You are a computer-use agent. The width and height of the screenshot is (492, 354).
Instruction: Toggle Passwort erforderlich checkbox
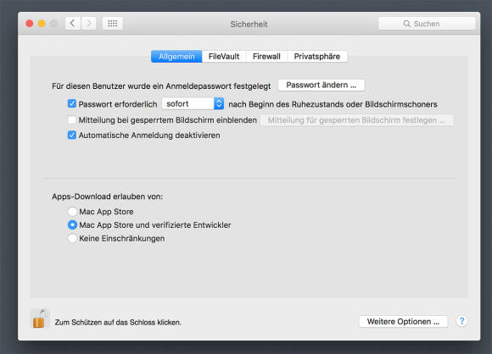pyautogui.click(x=72, y=103)
